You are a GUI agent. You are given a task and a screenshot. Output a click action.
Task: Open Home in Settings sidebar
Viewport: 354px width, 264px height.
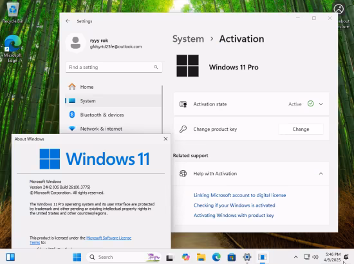(113, 87)
